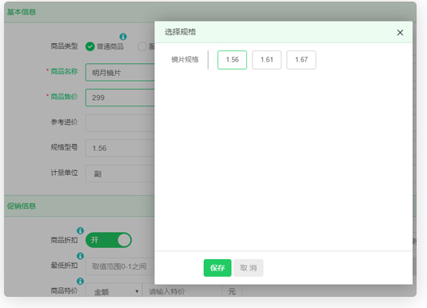The image size is (427, 308).
Task: Click the 取消 button
Action: [x=249, y=268]
